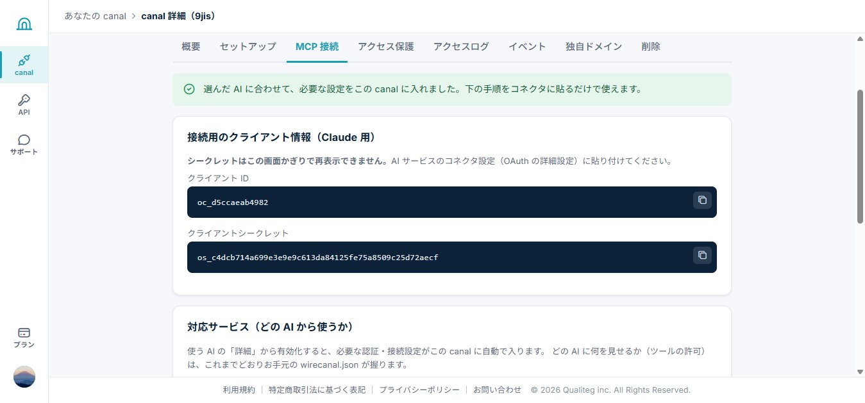The image size is (865, 403).
Task: Click the vertical scrollbar thumb
Action: pos(860,156)
